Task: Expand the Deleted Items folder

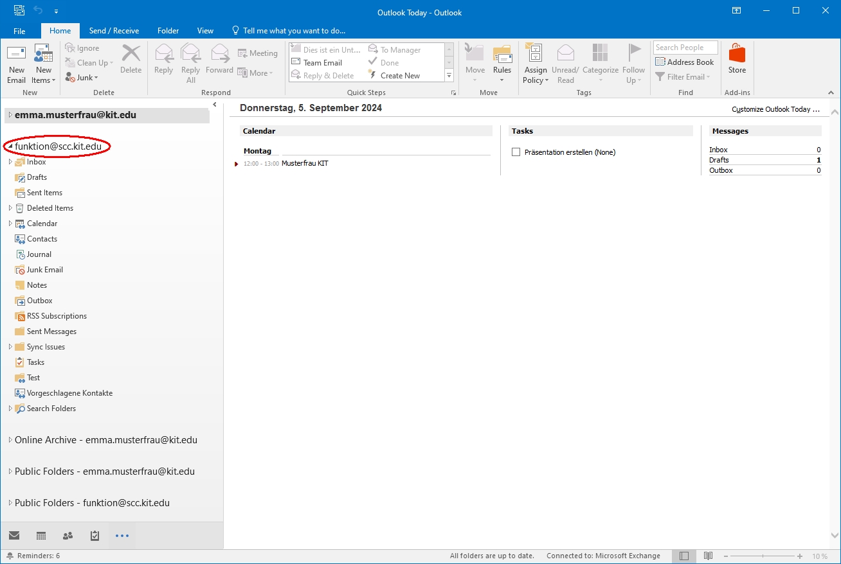Action: pyautogui.click(x=10, y=208)
